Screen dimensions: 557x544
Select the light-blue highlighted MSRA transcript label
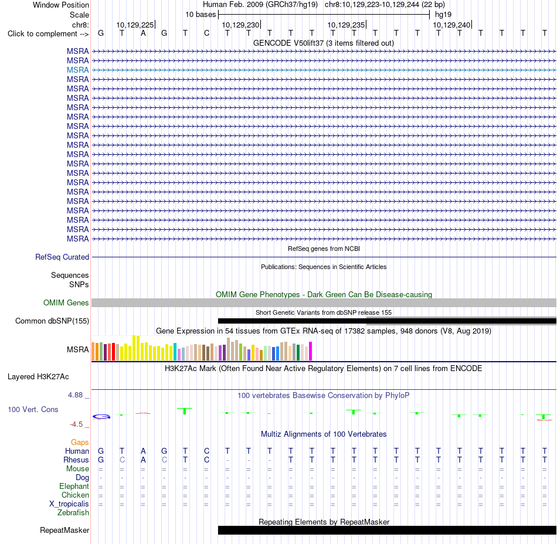click(77, 70)
